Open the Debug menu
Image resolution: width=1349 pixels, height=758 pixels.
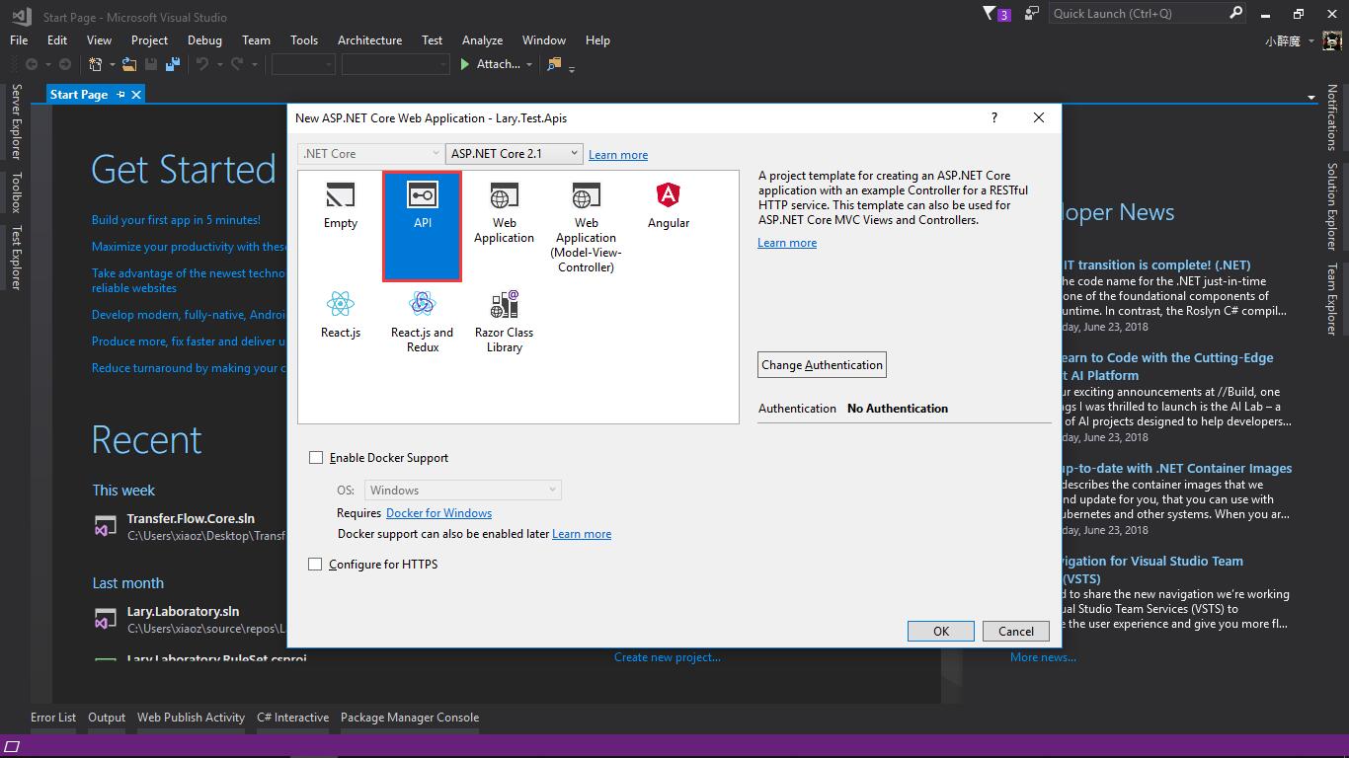point(204,40)
